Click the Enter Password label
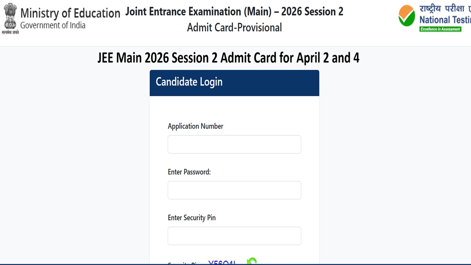This screenshot has width=471, height=265. [x=189, y=172]
